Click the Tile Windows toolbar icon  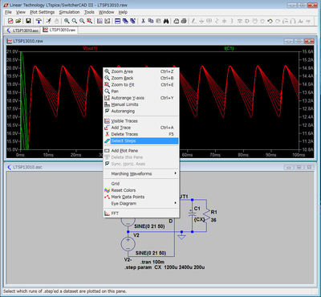point(117,21)
